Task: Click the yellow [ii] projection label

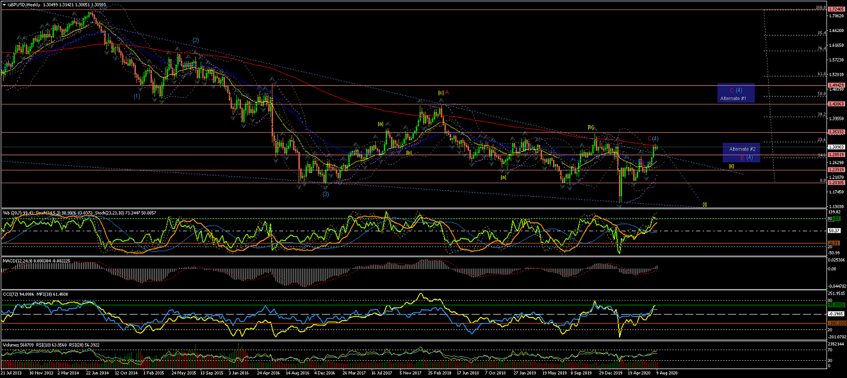Action: [x=731, y=166]
